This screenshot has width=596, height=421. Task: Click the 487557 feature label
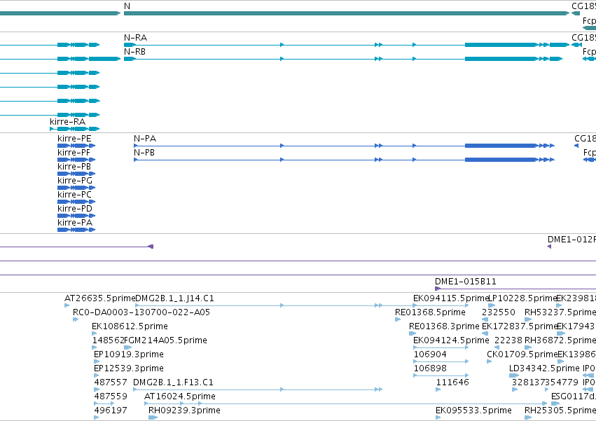(x=111, y=382)
